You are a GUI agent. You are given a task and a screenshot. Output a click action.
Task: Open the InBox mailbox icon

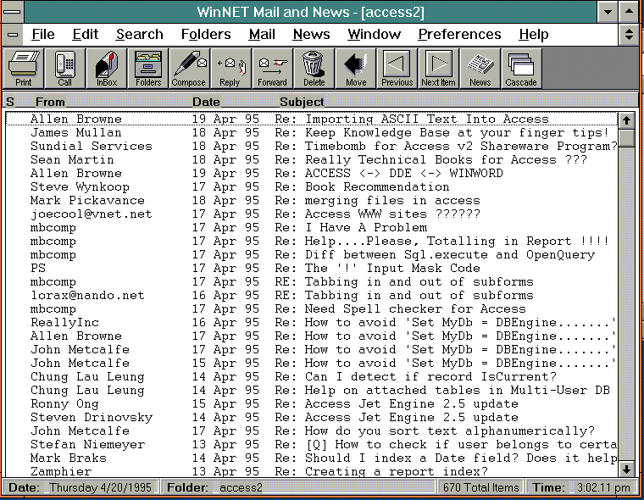tap(107, 68)
